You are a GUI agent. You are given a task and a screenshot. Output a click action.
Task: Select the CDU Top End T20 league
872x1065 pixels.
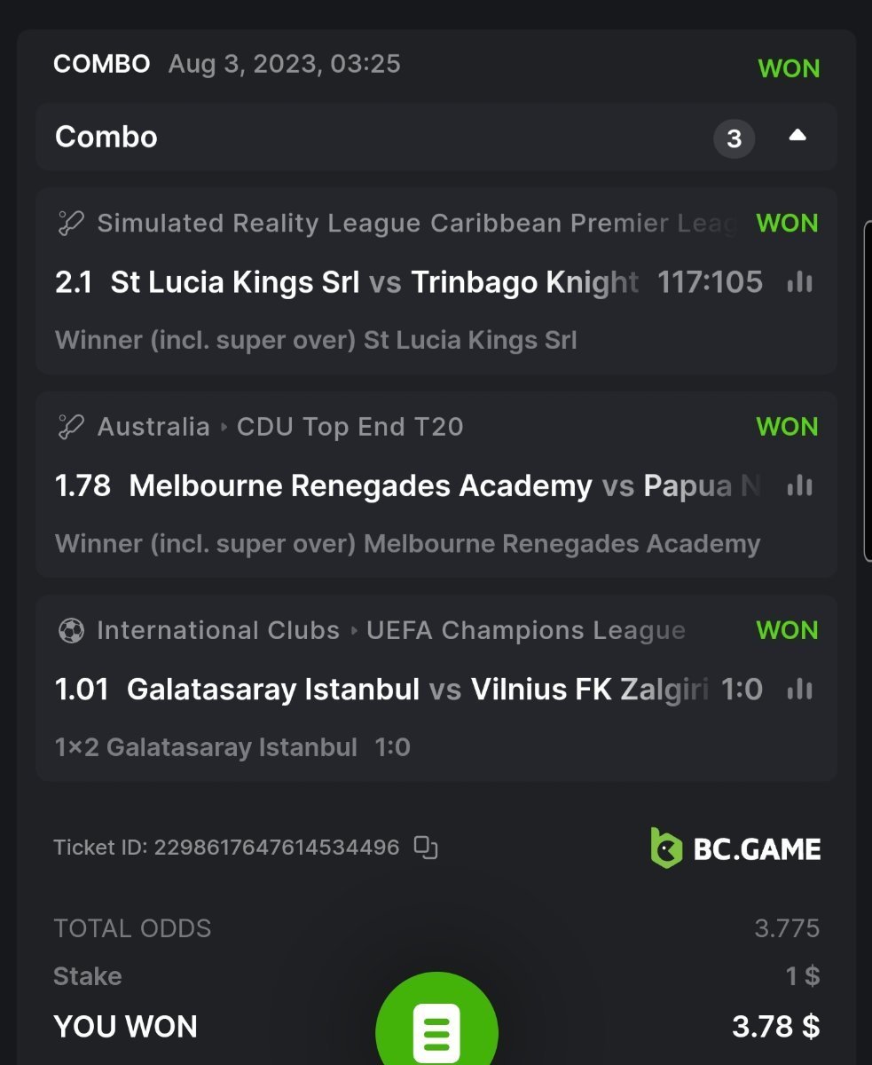tap(350, 427)
